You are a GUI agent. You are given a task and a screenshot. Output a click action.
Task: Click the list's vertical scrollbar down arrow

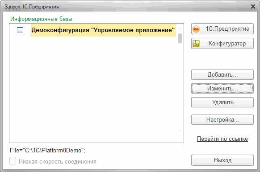point(180,131)
